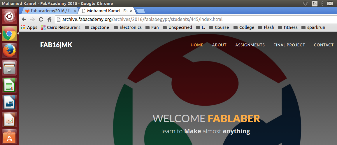
Task: Open the Apps bookmarks shortcut
Action: [29, 27]
